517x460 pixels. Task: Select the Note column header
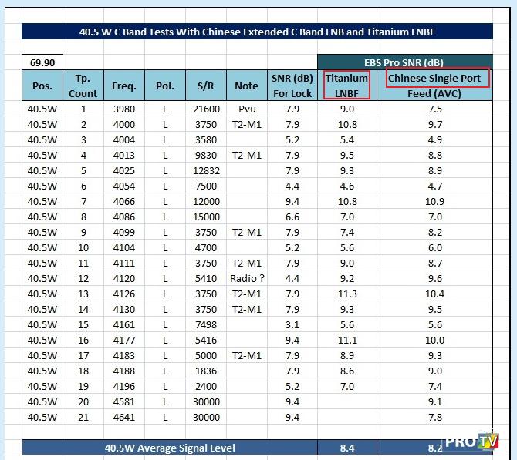(246, 86)
